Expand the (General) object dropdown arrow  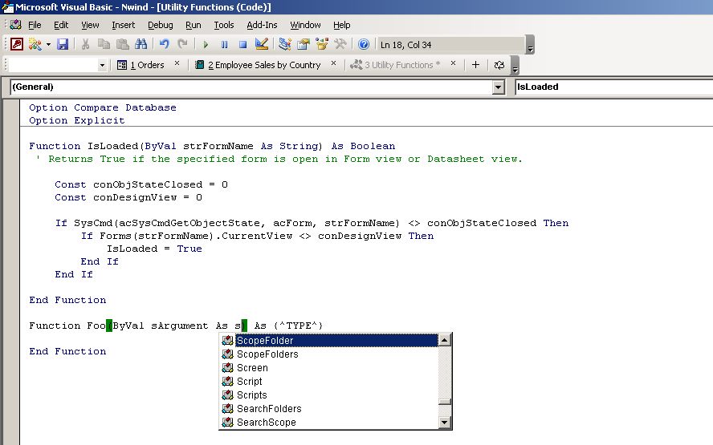click(x=499, y=87)
